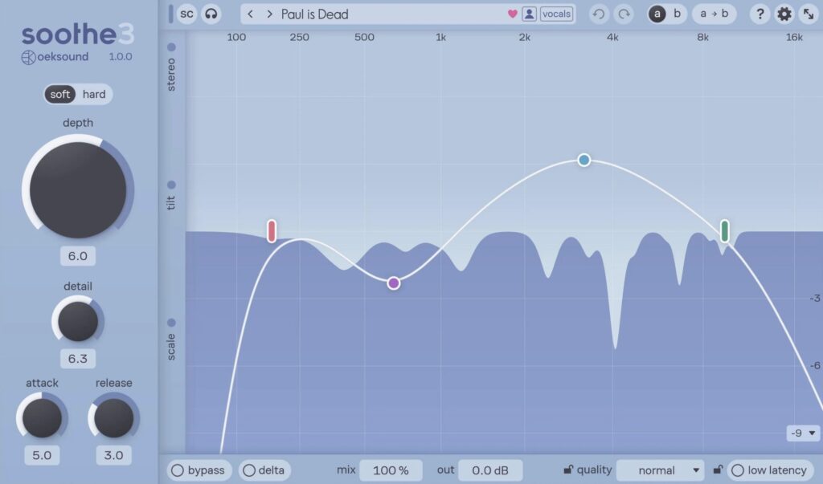
Task: Select state a
Action: [657, 14]
